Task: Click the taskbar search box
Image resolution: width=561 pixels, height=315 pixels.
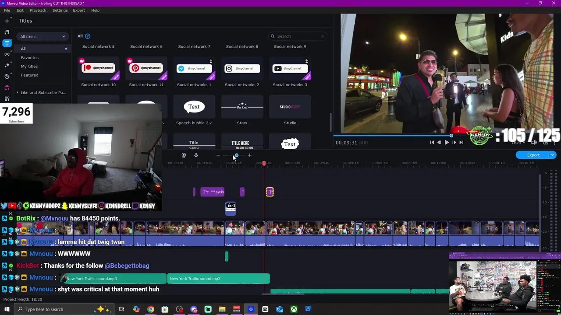Action: tap(64, 309)
